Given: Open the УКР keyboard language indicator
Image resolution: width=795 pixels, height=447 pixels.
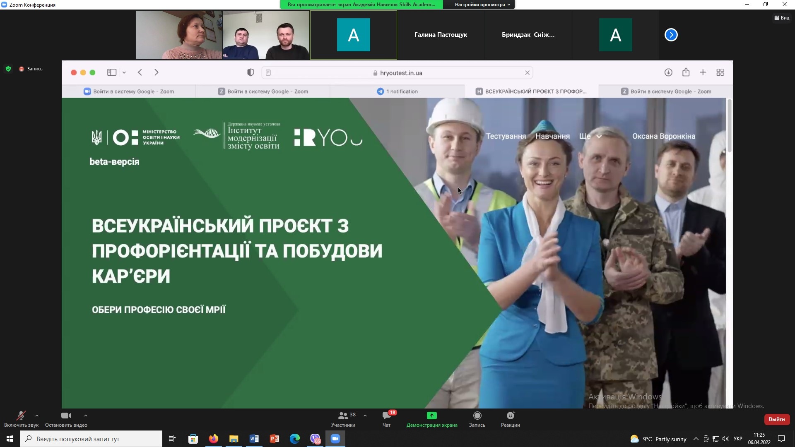Looking at the screenshot, I should coord(737,439).
